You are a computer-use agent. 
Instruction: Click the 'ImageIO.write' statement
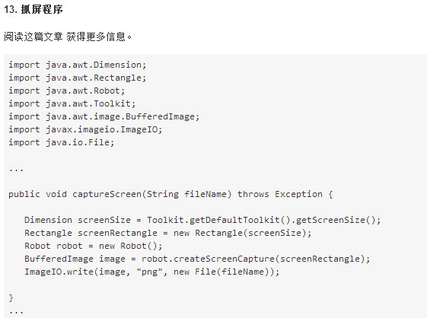152,272
